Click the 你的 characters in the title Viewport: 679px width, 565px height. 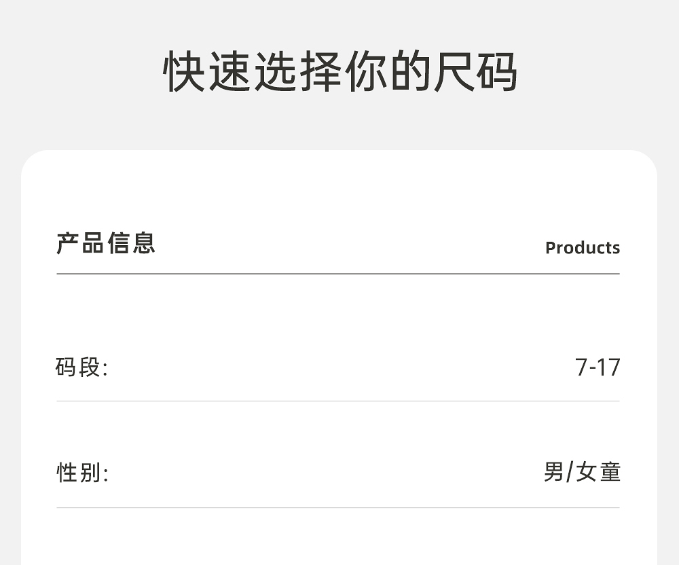[x=386, y=71]
